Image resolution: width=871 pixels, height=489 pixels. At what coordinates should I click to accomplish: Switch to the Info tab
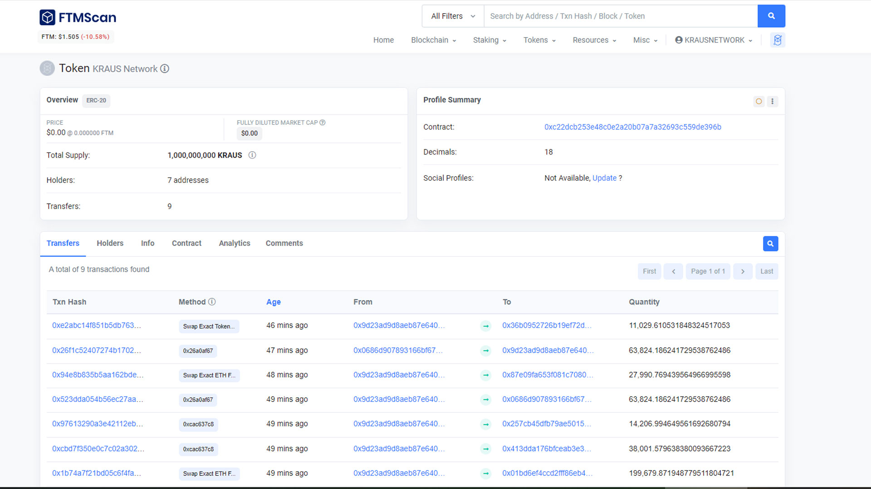tap(147, 243)
